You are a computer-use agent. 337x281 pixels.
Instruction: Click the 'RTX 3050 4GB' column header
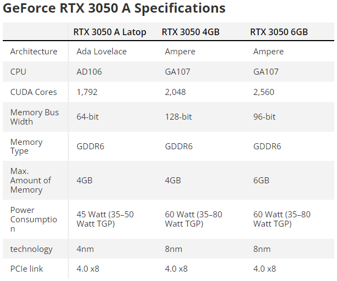[191, 32]
